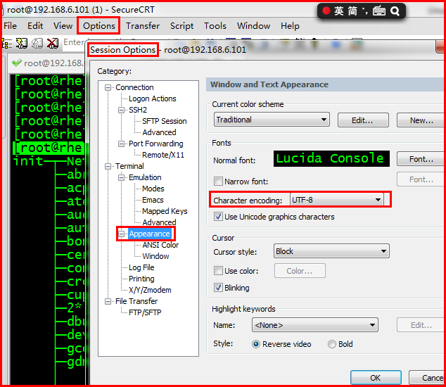Click the Enter host toolbar field
The width and height of the screenshot is (446, 387).
tap(75, 43)
